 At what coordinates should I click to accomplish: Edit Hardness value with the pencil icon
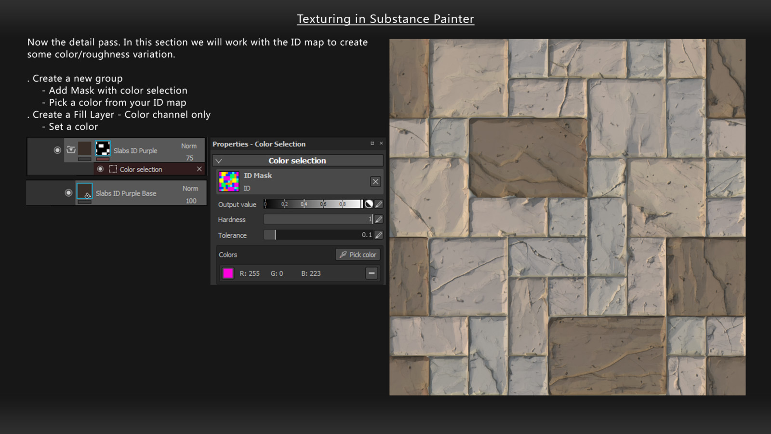coord(379,219)
